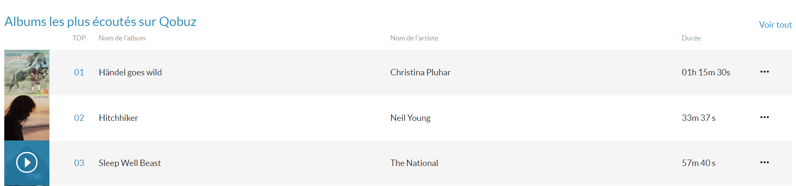Click the Nom de l'album column header

tap(122, 38)
